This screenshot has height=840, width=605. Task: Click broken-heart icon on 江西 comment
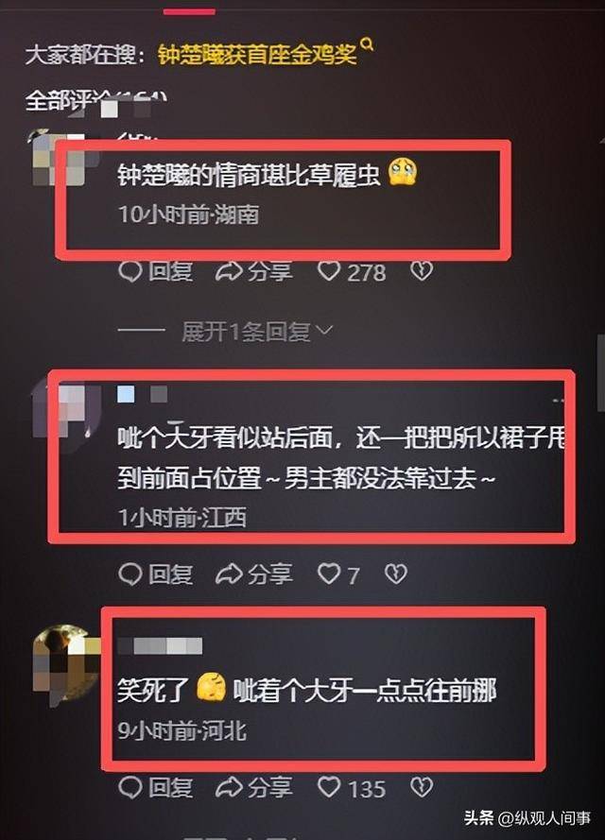pyautogui.click(x=396, y=574)
